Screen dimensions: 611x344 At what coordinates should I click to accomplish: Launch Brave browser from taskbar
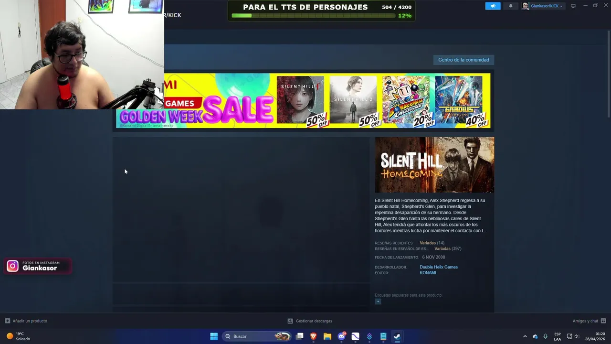[x=314, y=336]
